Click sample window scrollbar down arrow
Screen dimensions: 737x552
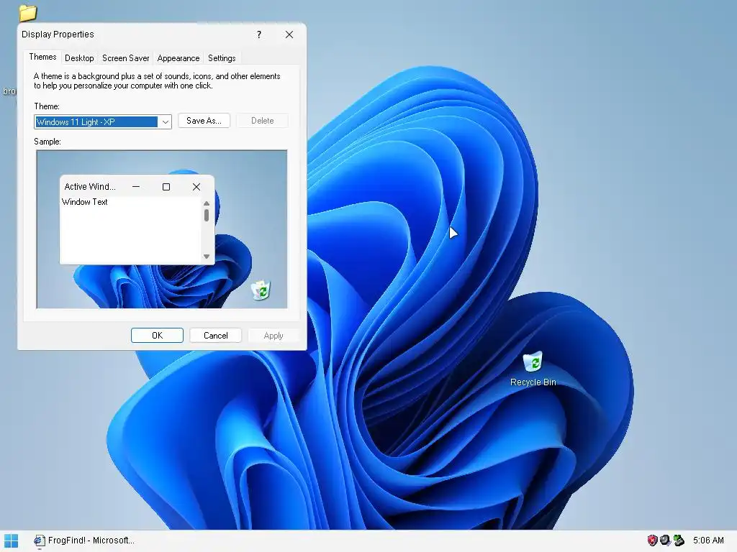pyautogui.click(x=207, y=257)
